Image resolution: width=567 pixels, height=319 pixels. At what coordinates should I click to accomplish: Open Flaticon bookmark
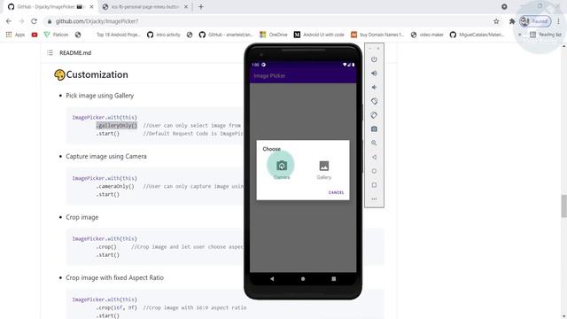56,35
